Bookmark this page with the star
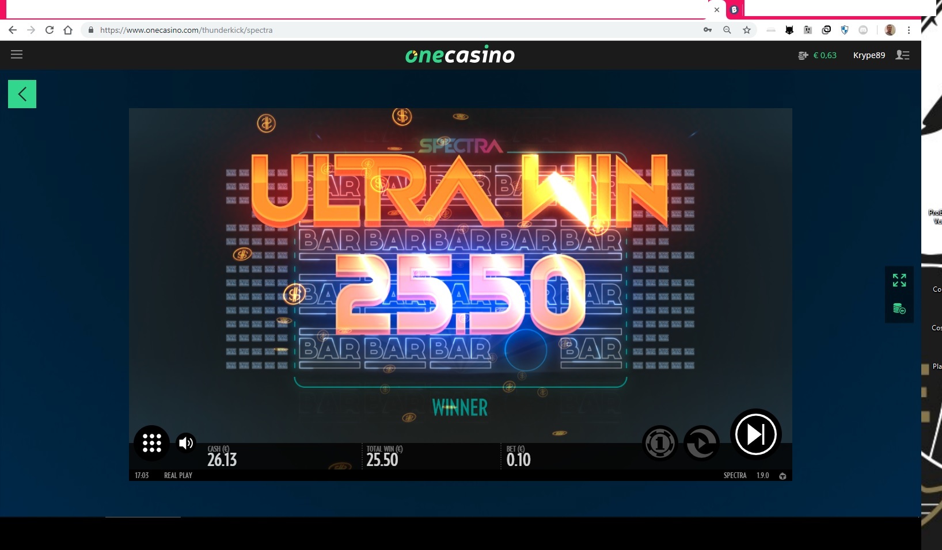 click(747, 30)
